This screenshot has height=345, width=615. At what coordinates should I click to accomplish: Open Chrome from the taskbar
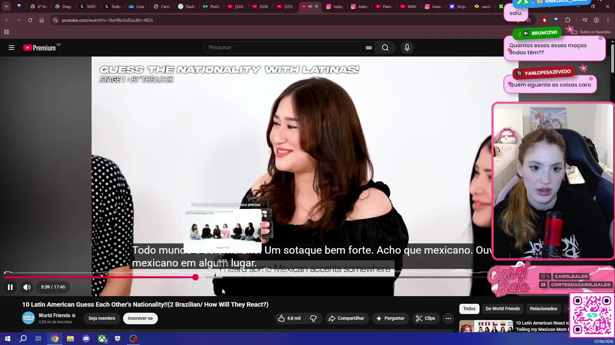point(55,339)
